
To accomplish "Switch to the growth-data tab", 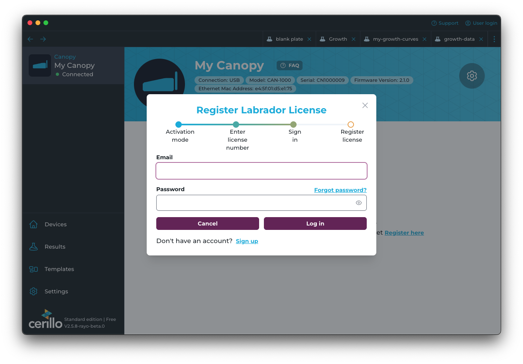I will click(x=459, y=39).
